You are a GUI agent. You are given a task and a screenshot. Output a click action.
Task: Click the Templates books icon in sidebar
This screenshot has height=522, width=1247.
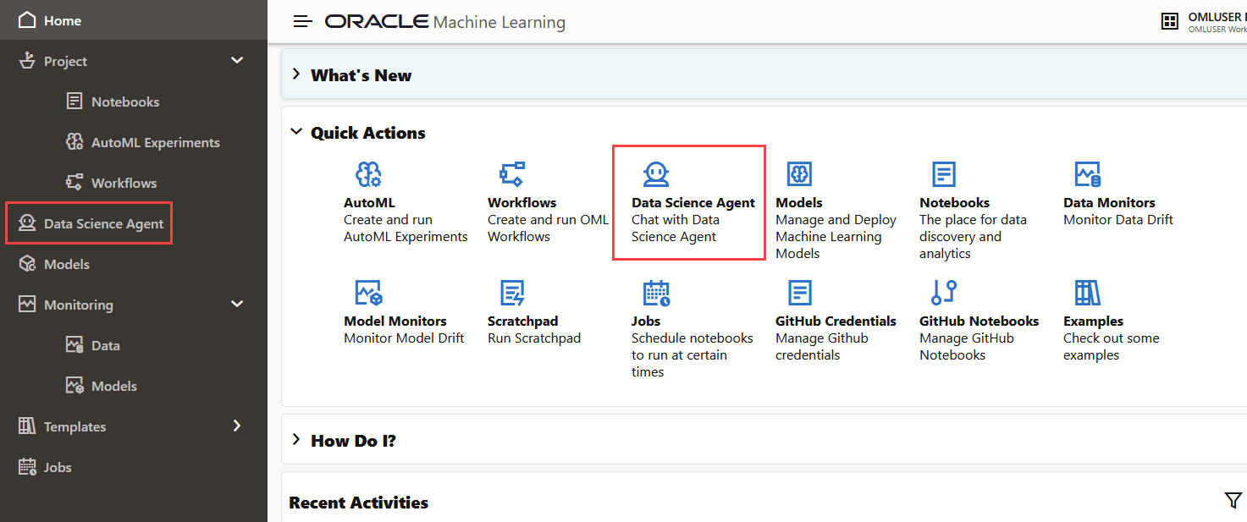click(27, 426)
